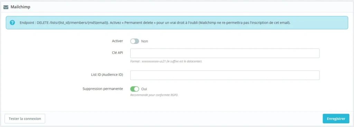This screenshot has width=354, height=127.
Task: Click the 'Non' state label
Action: tap(145, 41)
